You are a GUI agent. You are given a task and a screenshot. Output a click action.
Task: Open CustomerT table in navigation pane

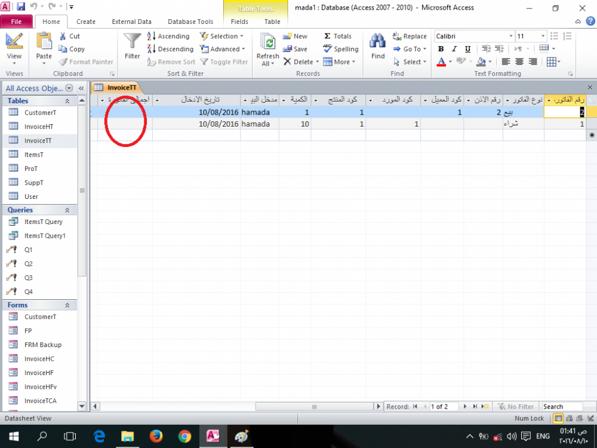[x=40, y=112]
